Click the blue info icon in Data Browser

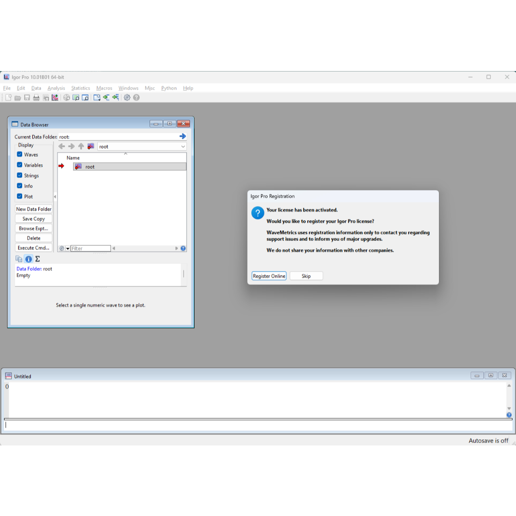[29, 259]
